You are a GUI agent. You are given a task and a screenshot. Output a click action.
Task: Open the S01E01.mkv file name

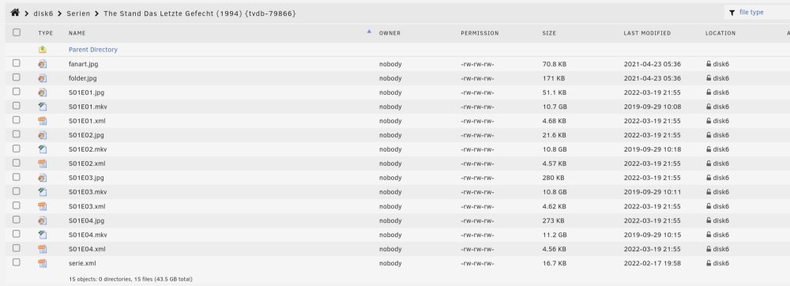[88, 107]
